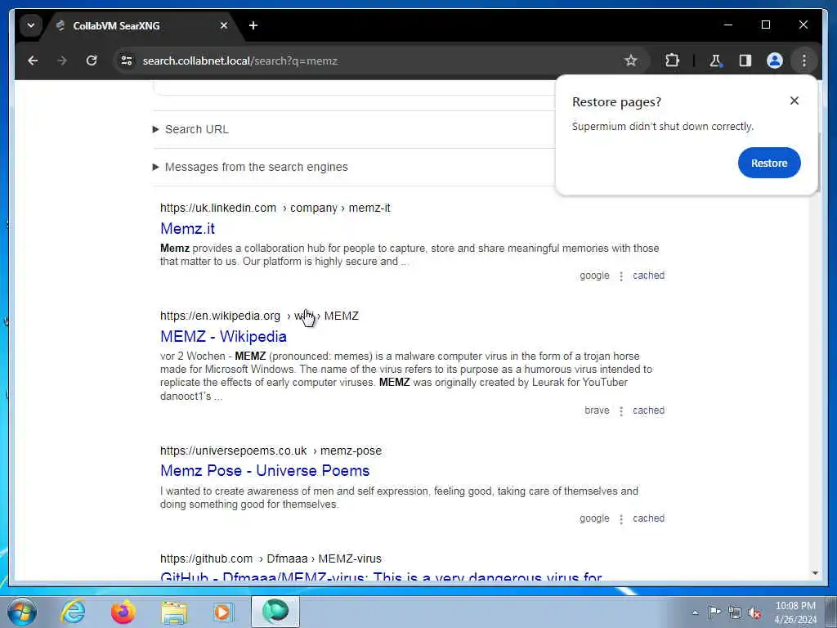This screenshot has width=837, height=628.
Task: Open the Chrome Labs flask icon
Action: (715, 61)
